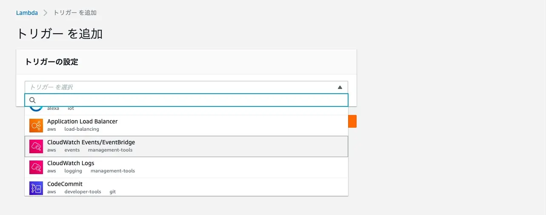The width and height of the screenshot is (546, 215).
Task: Click the magnifier icon in the search box
Action: click(32, 100)
